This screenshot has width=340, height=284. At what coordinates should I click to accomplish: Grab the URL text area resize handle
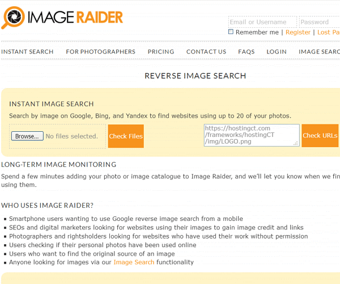click(x=296, y=143)
